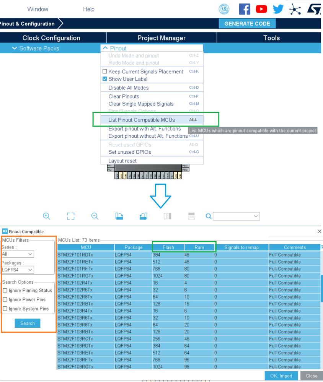Toggle the vertical split view icon

pyautogui.click(x=168, y=216)
